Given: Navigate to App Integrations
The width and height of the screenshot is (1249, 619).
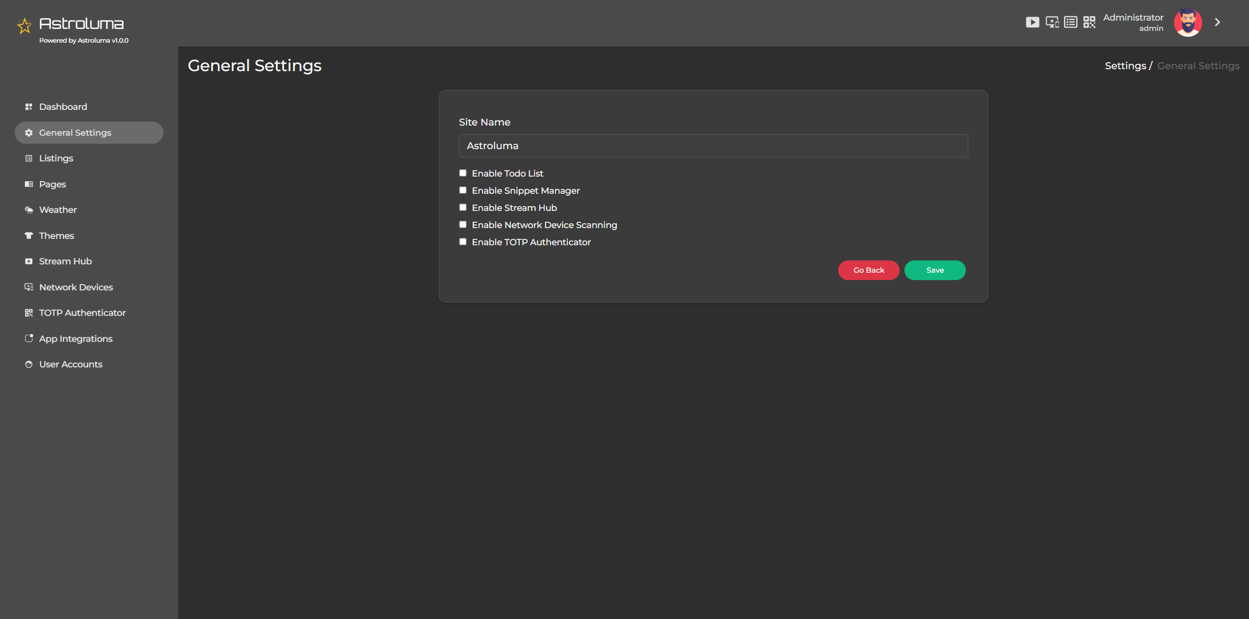Looking at the screenshot, I should pyautogui.click(x=76, y=338).
